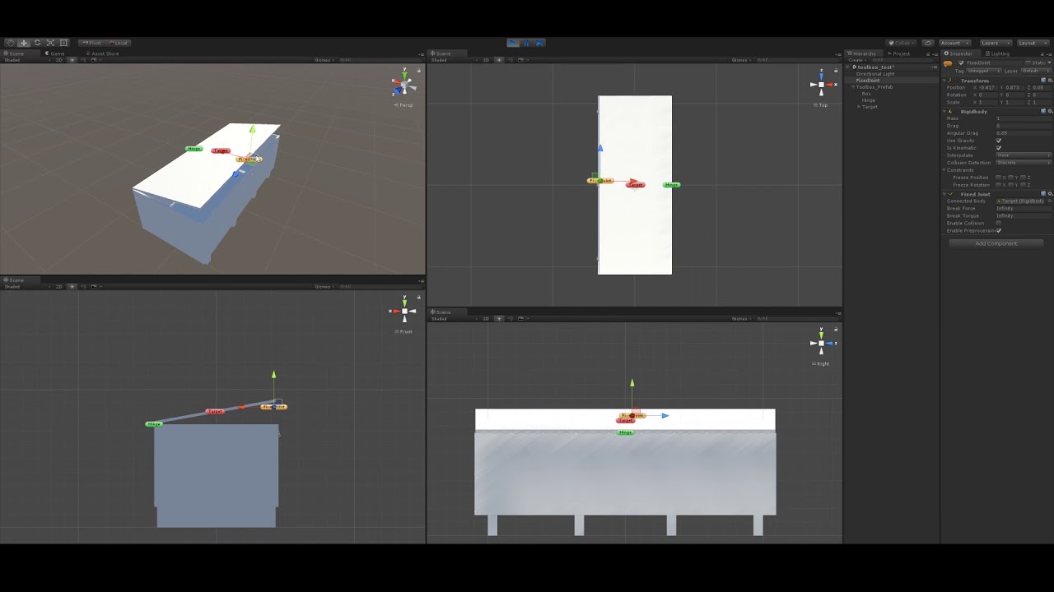Image resolution: width=1054 pixels, height=592 pixels.
Task: Toggle Pivot mode in the toolbar
Action: 92,42
